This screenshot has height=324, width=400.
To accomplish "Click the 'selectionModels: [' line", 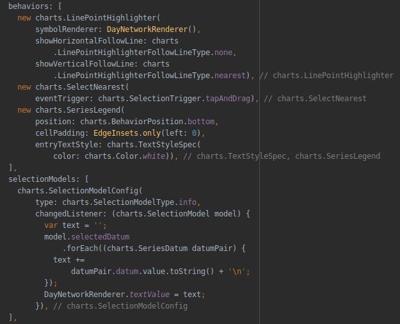I will (49, 179).
